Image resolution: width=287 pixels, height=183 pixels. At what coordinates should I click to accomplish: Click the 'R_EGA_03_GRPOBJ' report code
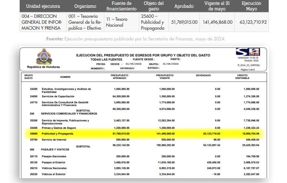point(249,65)
